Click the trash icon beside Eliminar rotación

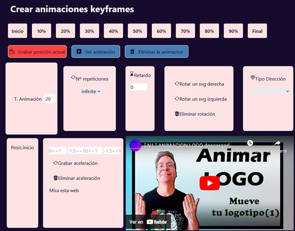pos(177,114)
